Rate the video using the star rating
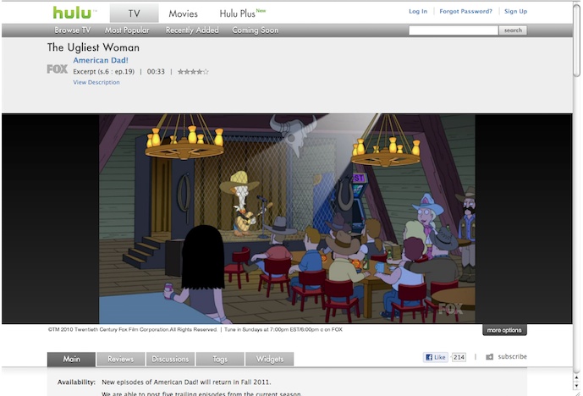 pyautogui.click(x=192, y=72)
